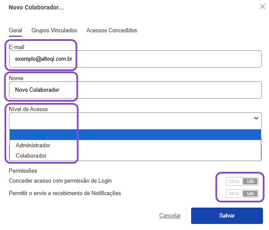Image resolution: width=269 pixels, height=230 pixels.
Task: Click the Cancelar link
Action: click(170, 215)
